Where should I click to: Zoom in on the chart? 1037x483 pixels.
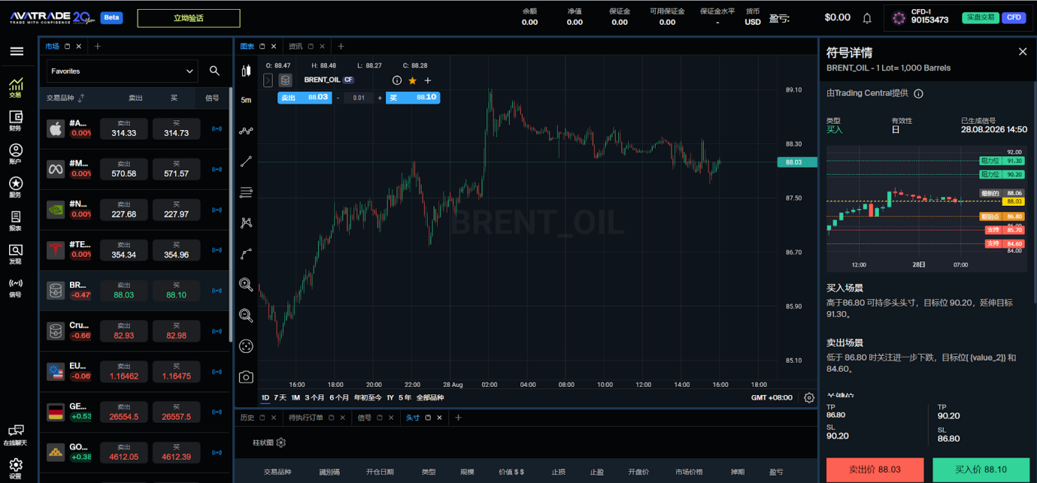[x=246, y=285]
